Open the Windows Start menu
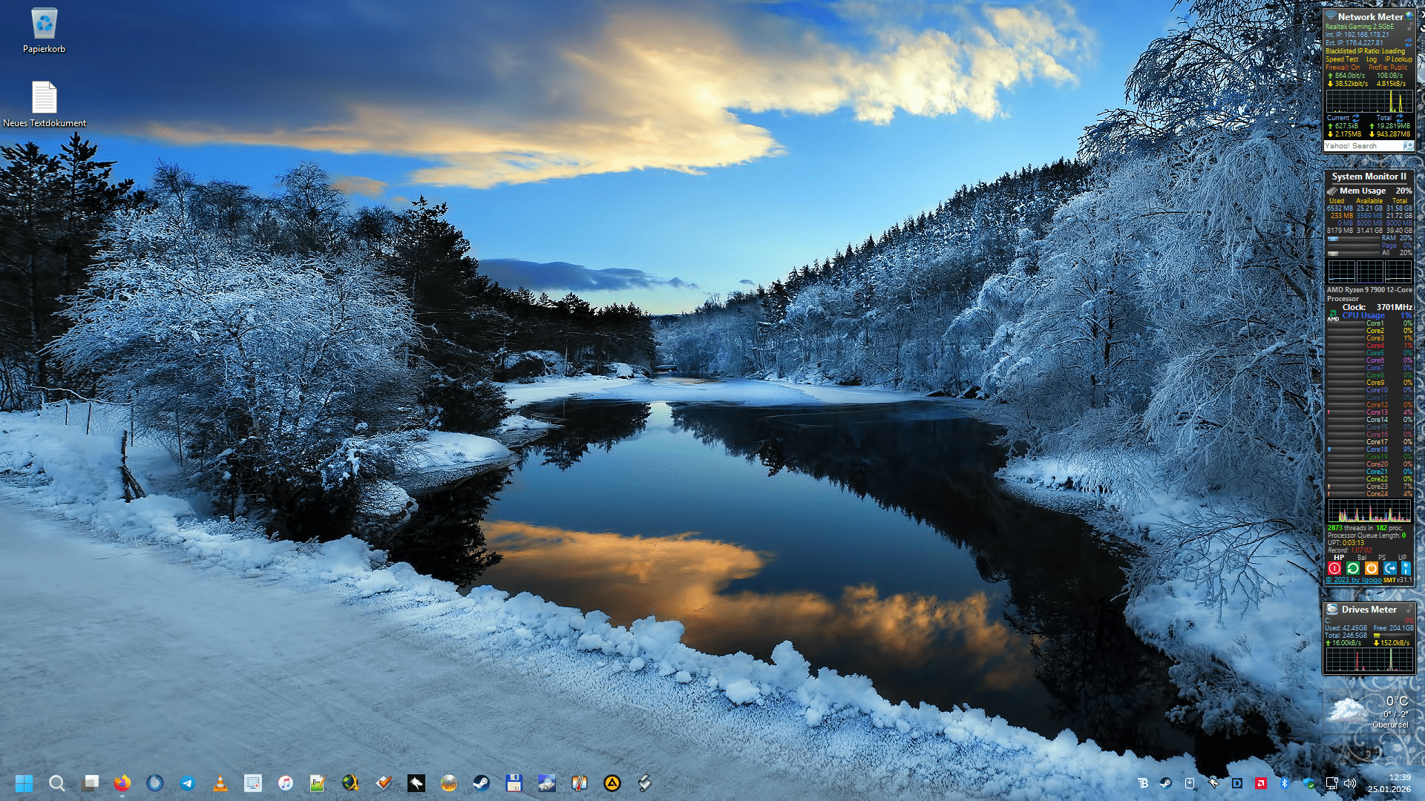The image size is (1425, 801). tap(24, 783)
